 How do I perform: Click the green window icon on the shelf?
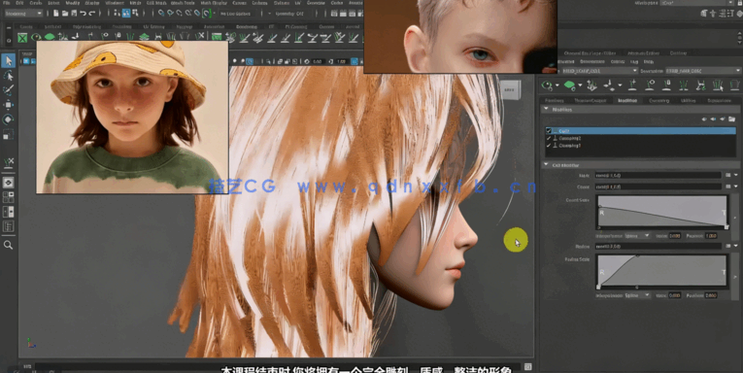217,37
